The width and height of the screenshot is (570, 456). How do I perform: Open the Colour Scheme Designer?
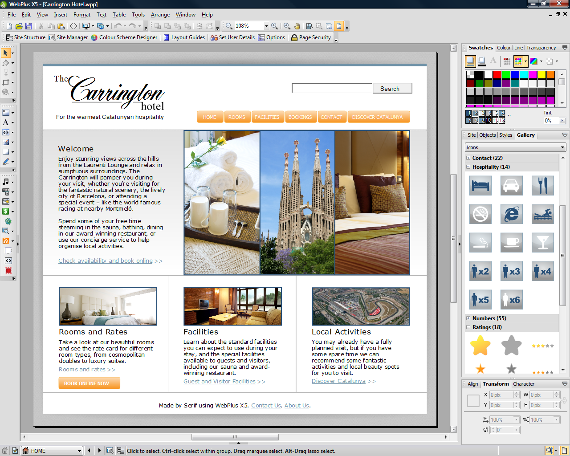[x=124, y=37]
